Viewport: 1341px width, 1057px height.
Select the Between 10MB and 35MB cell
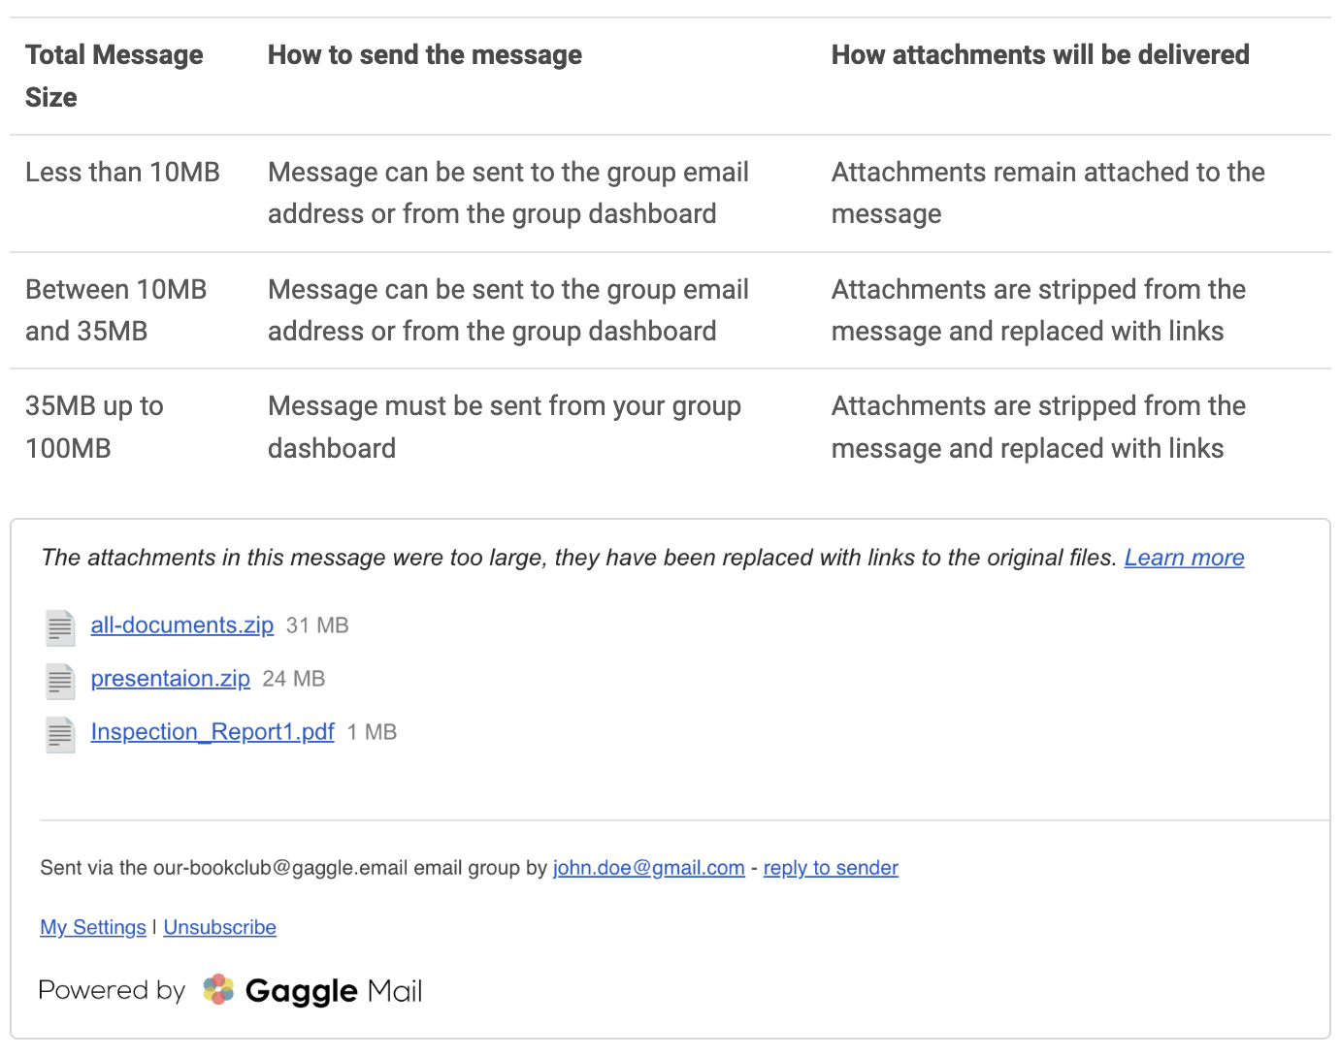[x=116, y=310]
